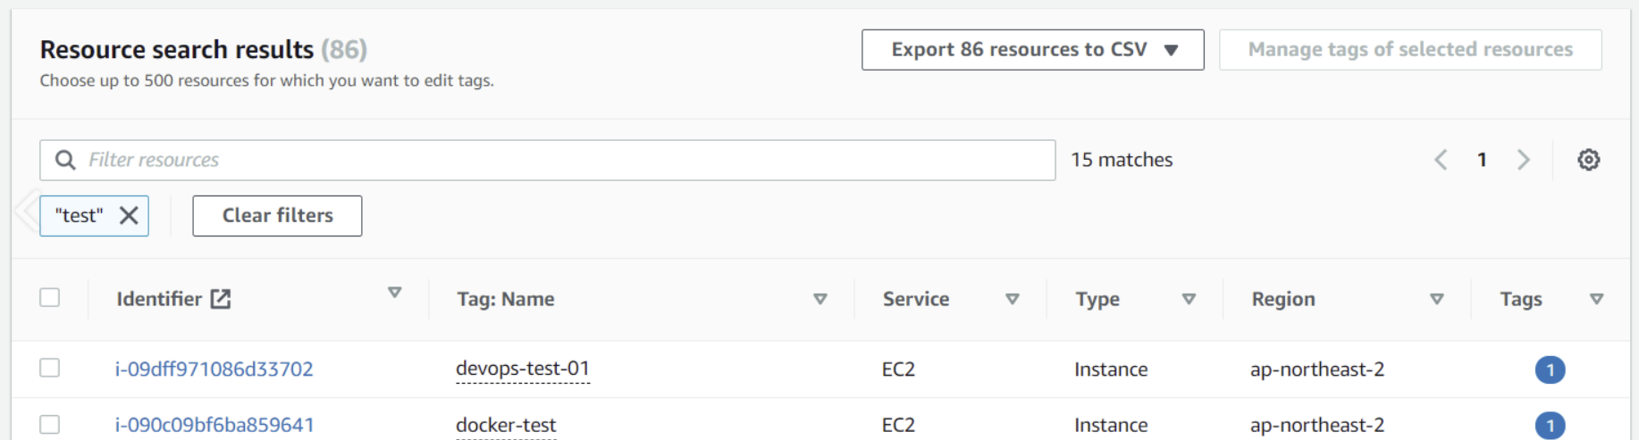The image size is (1639, 440).
Task: Go to previous results page arrow
Action: click(1441, 160)
